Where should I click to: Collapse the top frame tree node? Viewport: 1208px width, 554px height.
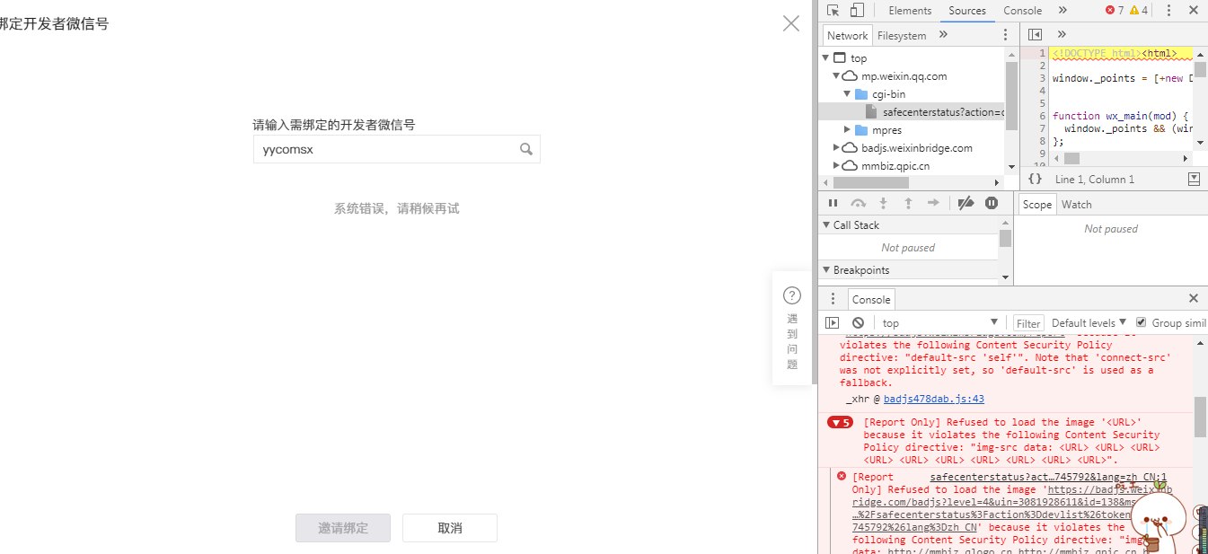826,58
